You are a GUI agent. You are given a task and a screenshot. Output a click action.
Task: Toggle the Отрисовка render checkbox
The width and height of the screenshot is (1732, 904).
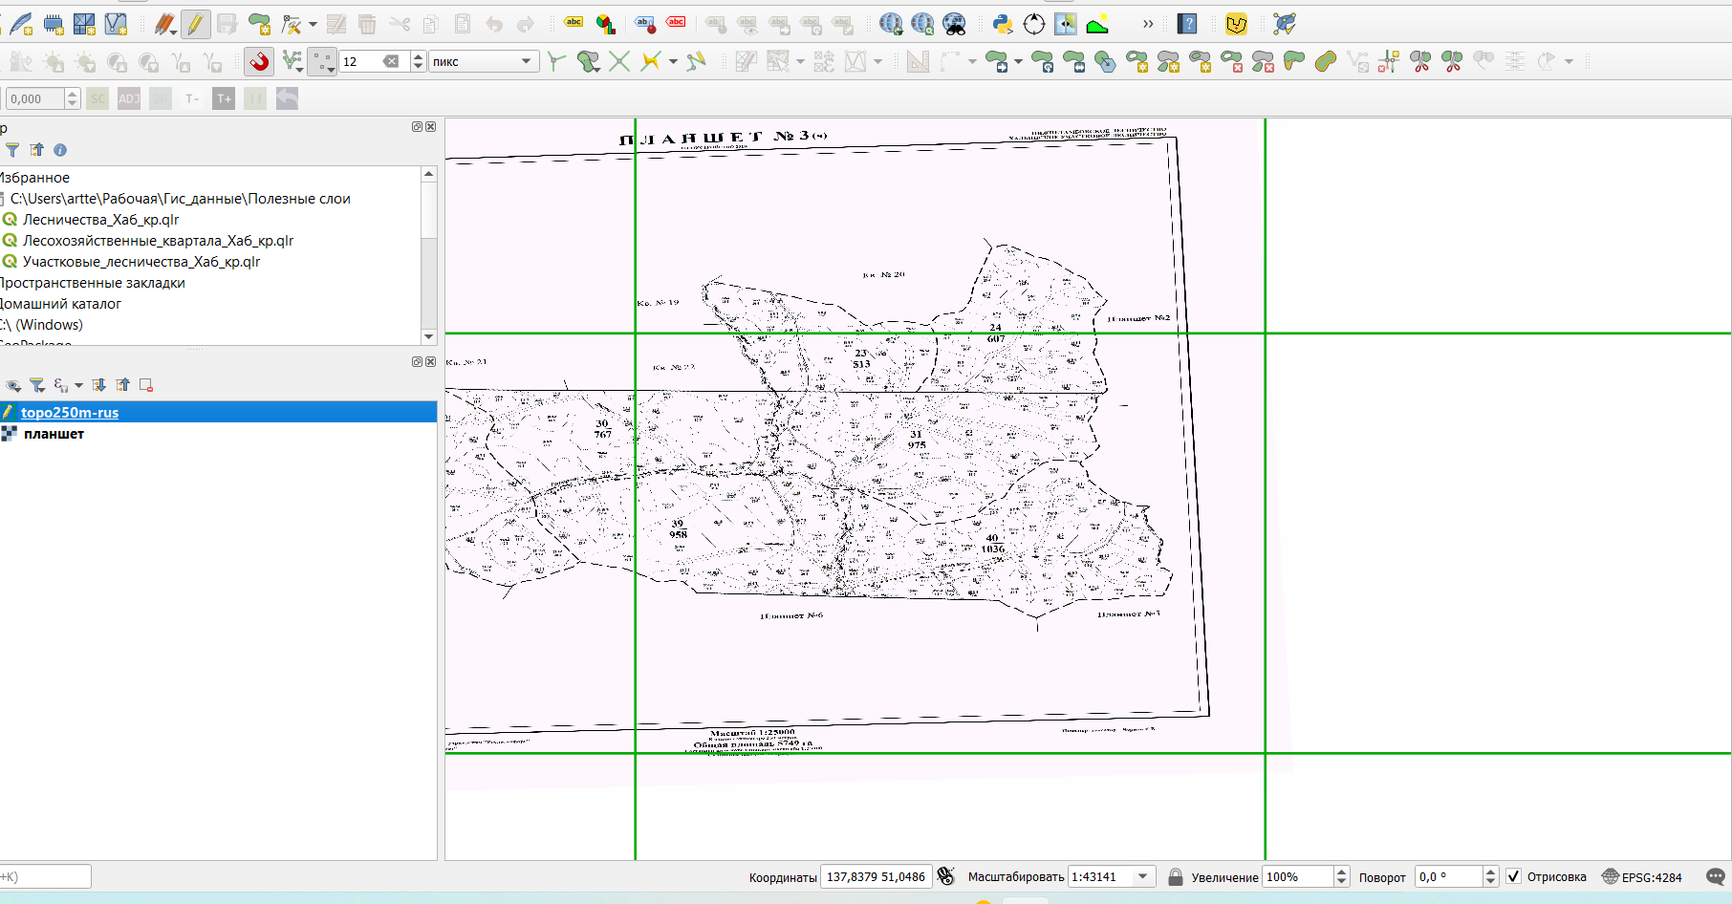[x=1513, y=876]
